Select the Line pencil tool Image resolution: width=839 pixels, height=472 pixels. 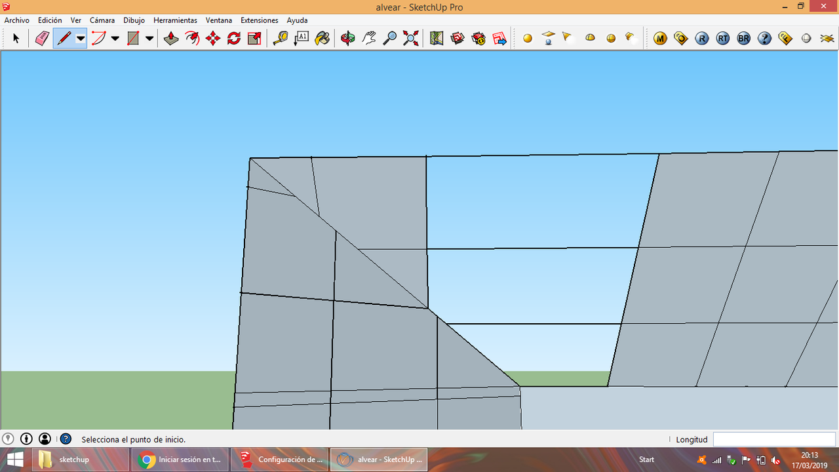[x=64, y=39]
